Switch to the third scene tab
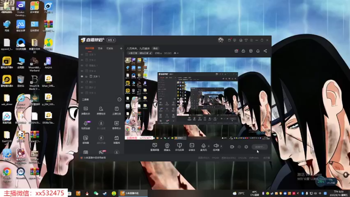Viewport: 350px width, 197px height. click(x=110, y=48)
